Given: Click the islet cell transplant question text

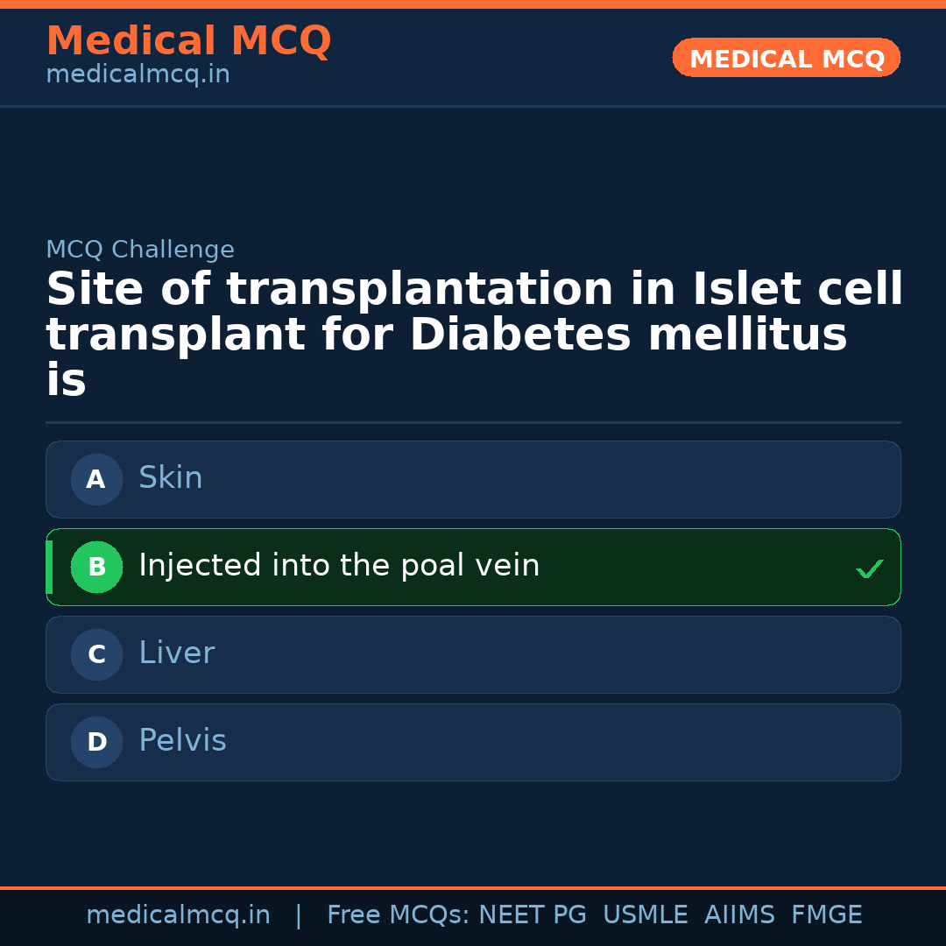Looking at the screenshot, I should pos(473,335).
